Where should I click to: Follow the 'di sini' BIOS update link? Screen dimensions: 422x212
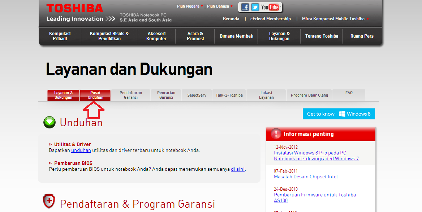click(x=238, y=169)
